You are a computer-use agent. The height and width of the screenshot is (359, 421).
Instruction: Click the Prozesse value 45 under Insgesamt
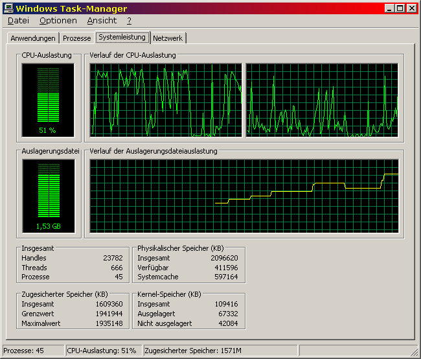pyautogui.click(x=119, y=277)
